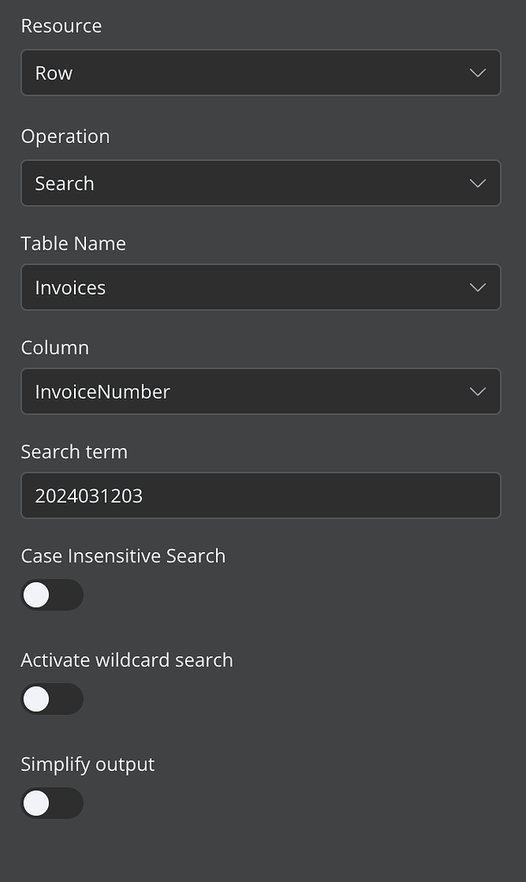Click the Column label
526x882 pixels.
coord(54,347)
